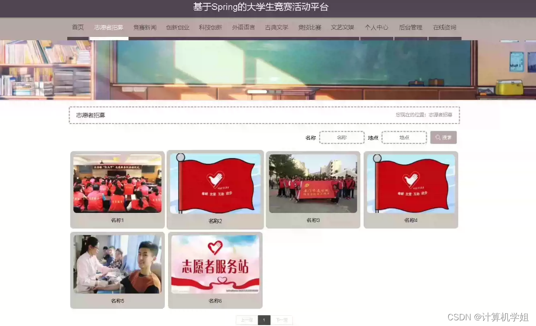Click the 下一页 pagination link
Viewport: 536px width, 326px height.
pos(281,320)
